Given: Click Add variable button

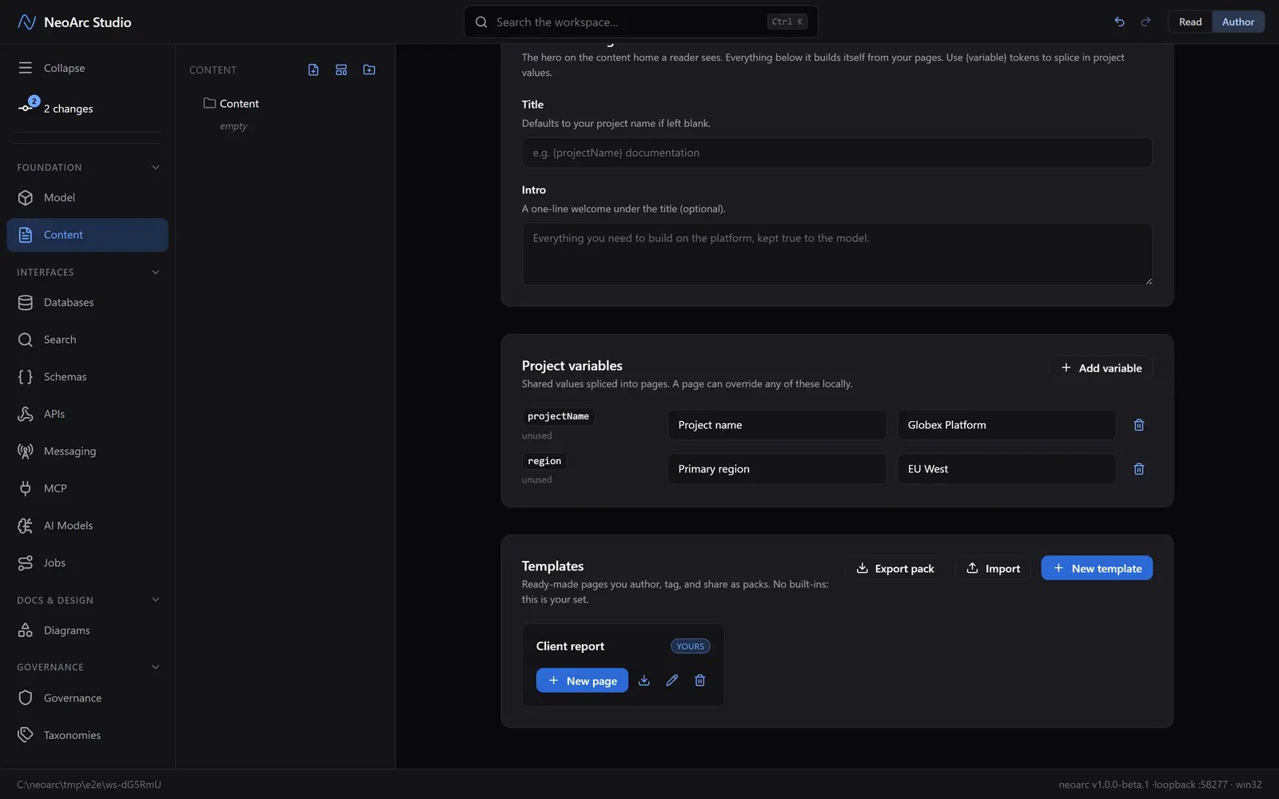Looking at the screenshot, I should (x=1101, y=368).
